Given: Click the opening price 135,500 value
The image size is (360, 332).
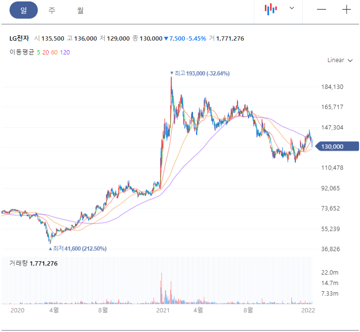Looking at the screenshot, I should click(x=53, y=39).
